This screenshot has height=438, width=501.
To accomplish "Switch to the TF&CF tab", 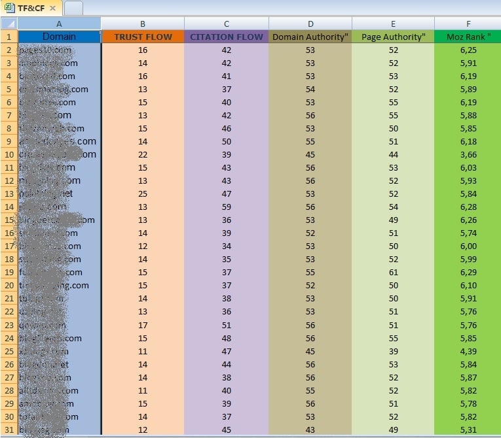I will pos(30,8).
